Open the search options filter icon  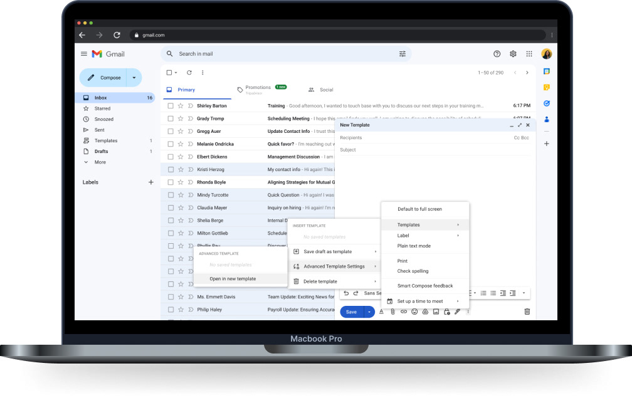[x=403, y=53]
